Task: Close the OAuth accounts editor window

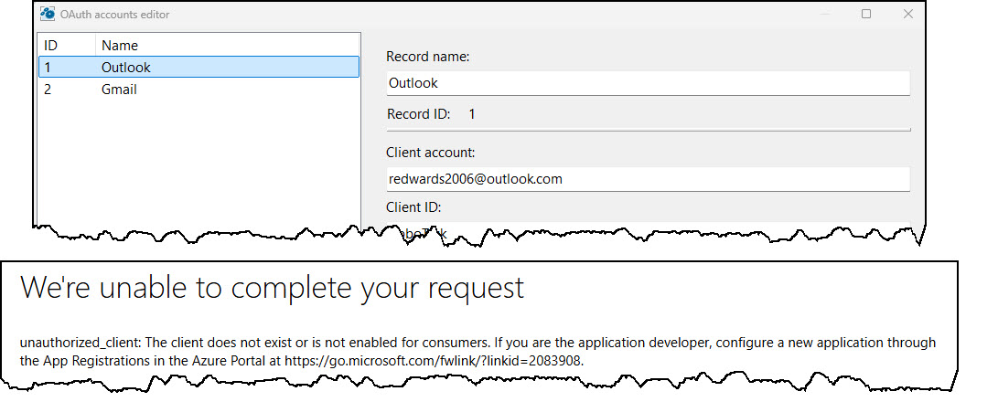Action: [x=908, y=14]
